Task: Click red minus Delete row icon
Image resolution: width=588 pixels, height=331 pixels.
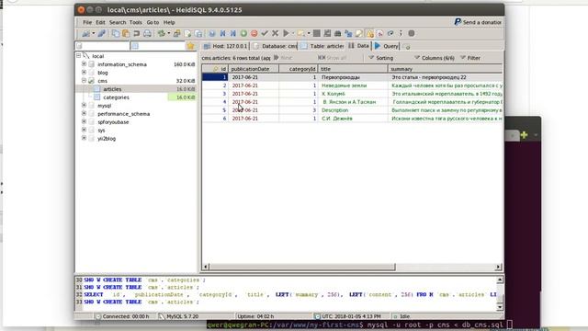Action: coord(254,34)
